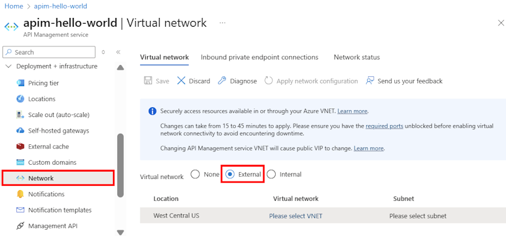The image size is (506, 236).
Task: Click the blue info icon in the banner
Action: (x=152, y=111)
